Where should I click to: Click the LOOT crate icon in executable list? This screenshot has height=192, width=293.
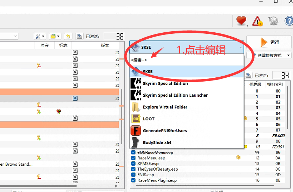(x=136, y=119)
